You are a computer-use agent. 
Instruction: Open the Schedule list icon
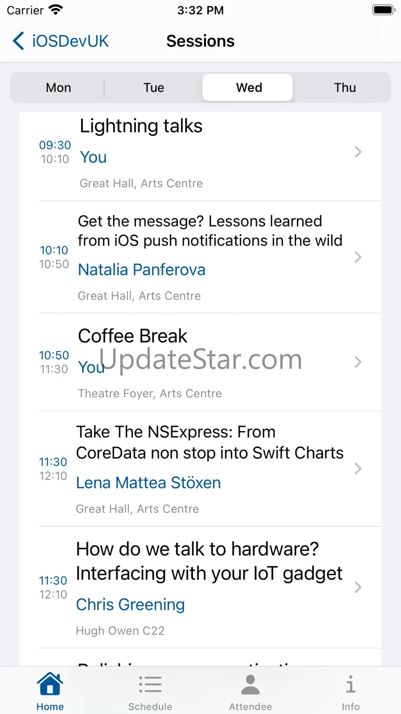150,685
